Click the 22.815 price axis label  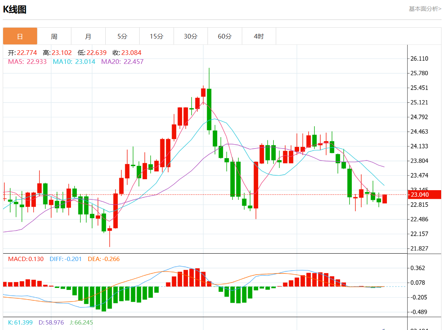[x=419, y=205]
